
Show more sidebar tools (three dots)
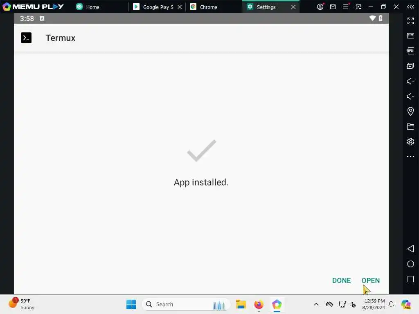tap(410, 157)
